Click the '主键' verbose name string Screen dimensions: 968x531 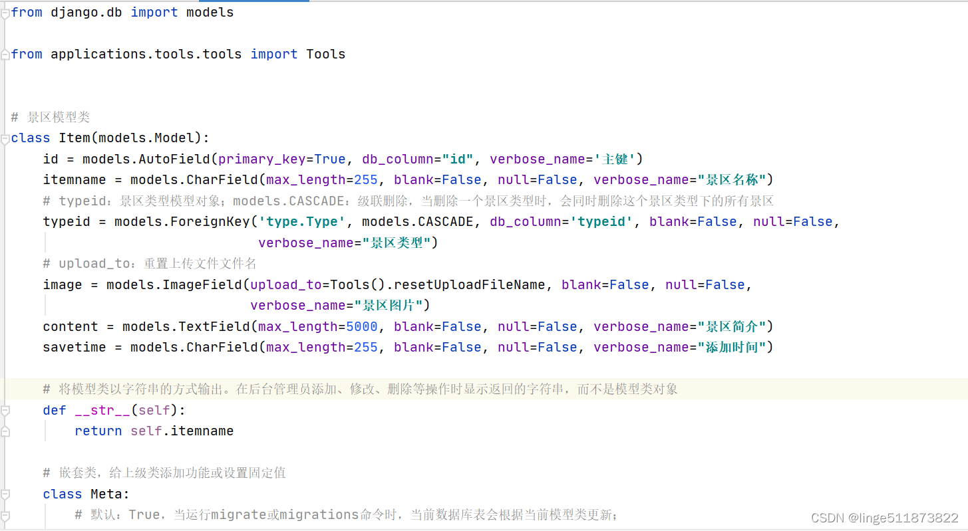point(615,159)
